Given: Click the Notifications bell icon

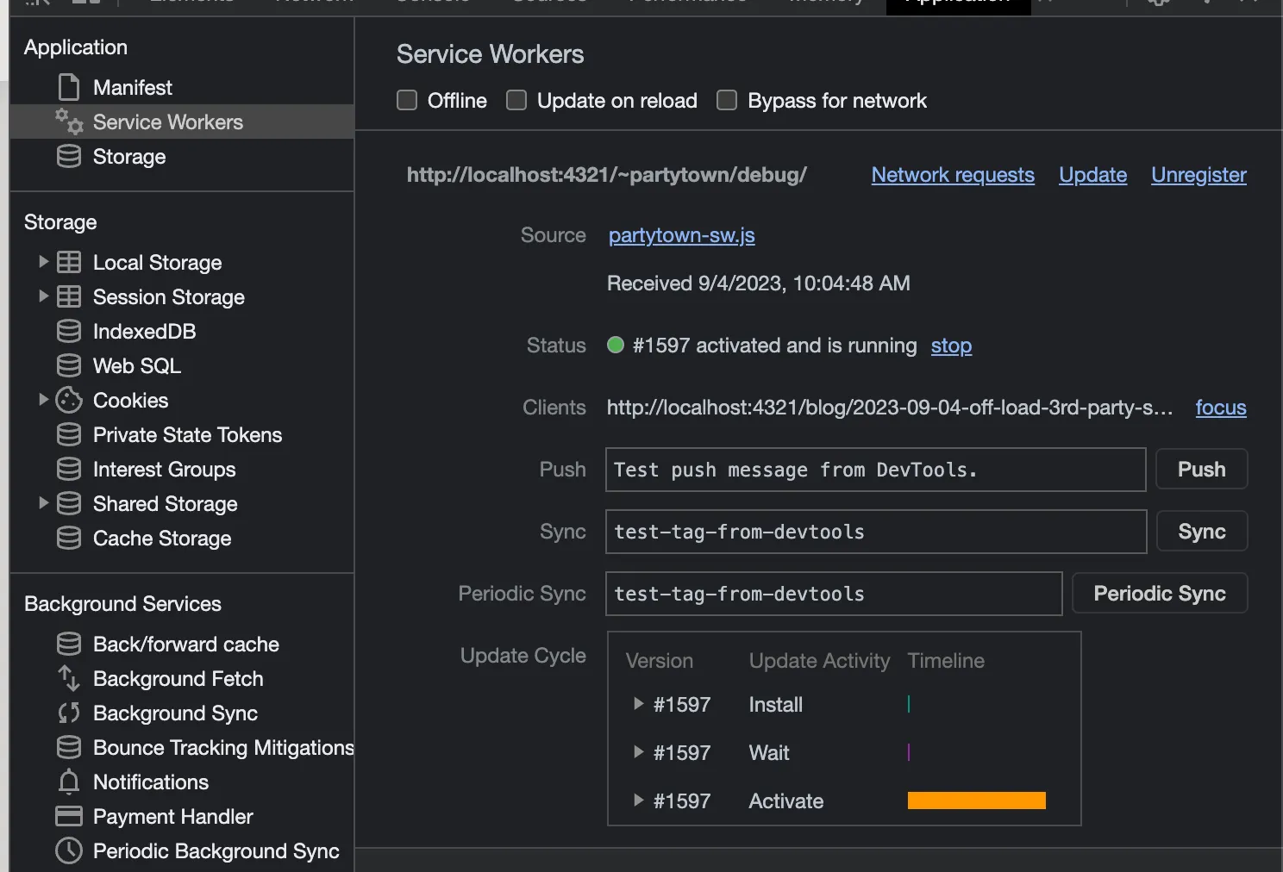Looking at the screenshot, I should [x=69, y=782].
